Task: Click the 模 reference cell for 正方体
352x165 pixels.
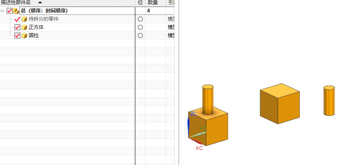Action: pyautogui.click(x=171, y=27)
